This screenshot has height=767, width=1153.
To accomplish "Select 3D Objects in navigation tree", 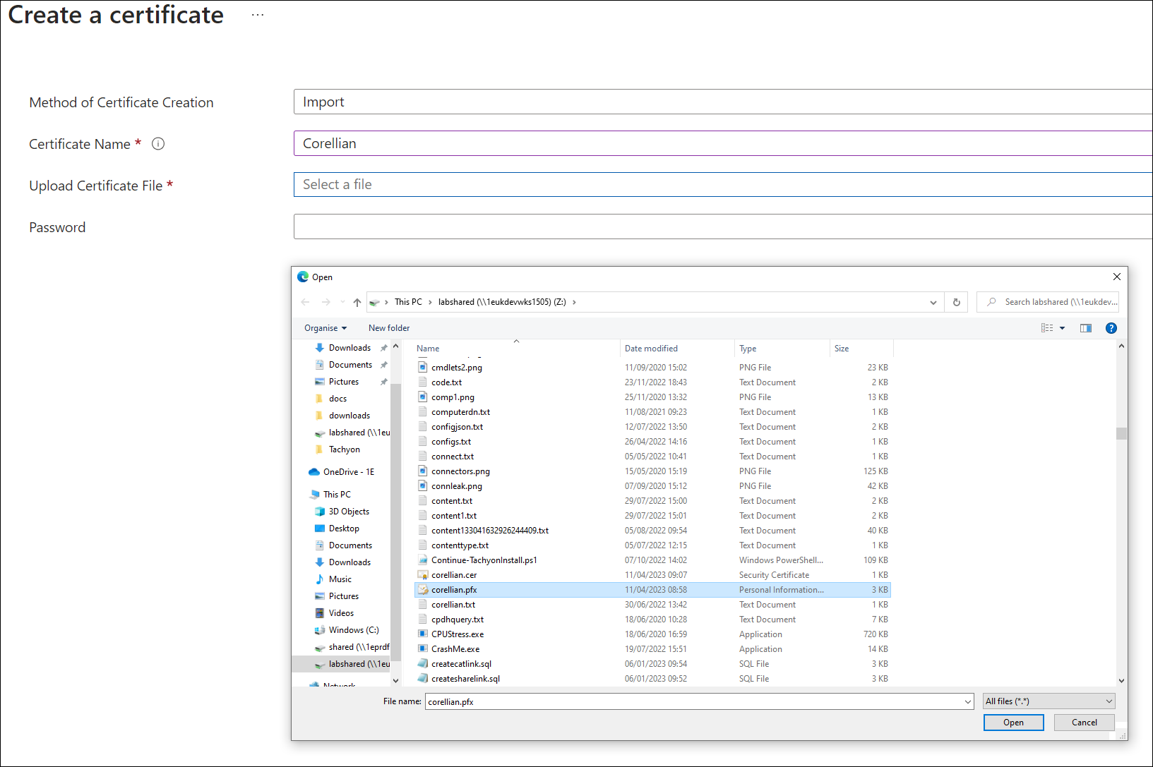I will (x=349, y=512).
